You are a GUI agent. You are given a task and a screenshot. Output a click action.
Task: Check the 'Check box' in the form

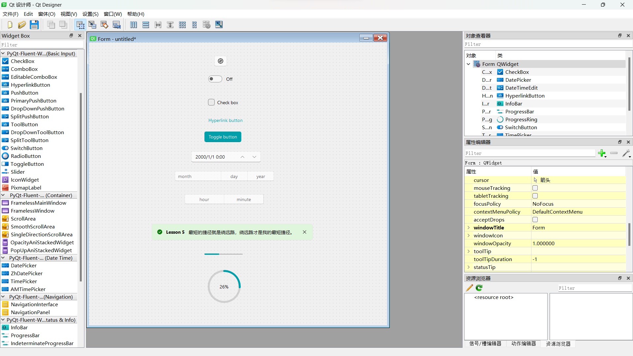(x=211, y=102)
